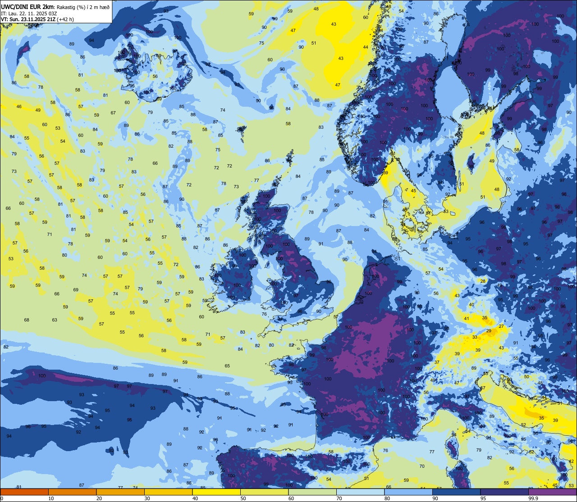The height and width of the screenshot is (502, 577).
Task: Click the 10–20 orange legend swatch
Action: [72, 492]
